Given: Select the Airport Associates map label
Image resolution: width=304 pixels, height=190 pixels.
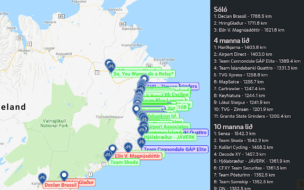Looking at the screenshot, I should click(x=168, y=127).
